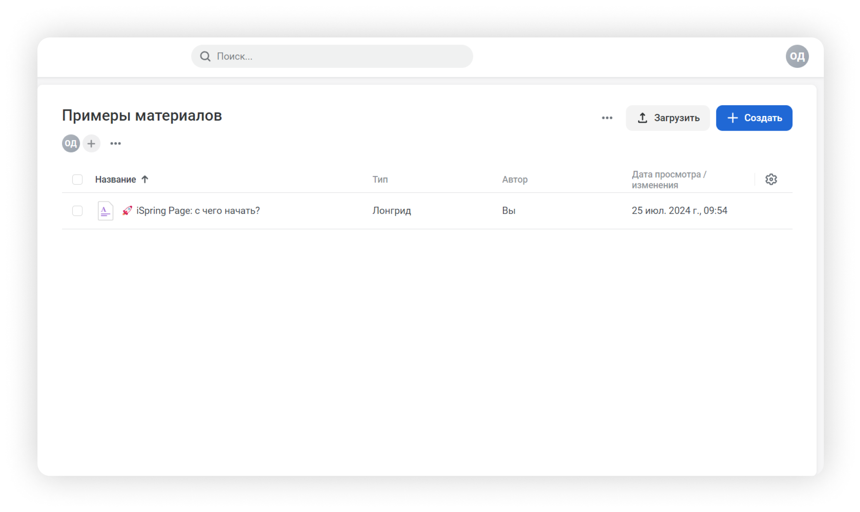The width and height of the screenshot is (860, 512).
Task: Focus the Поиск search field
Action: [332, 56]
